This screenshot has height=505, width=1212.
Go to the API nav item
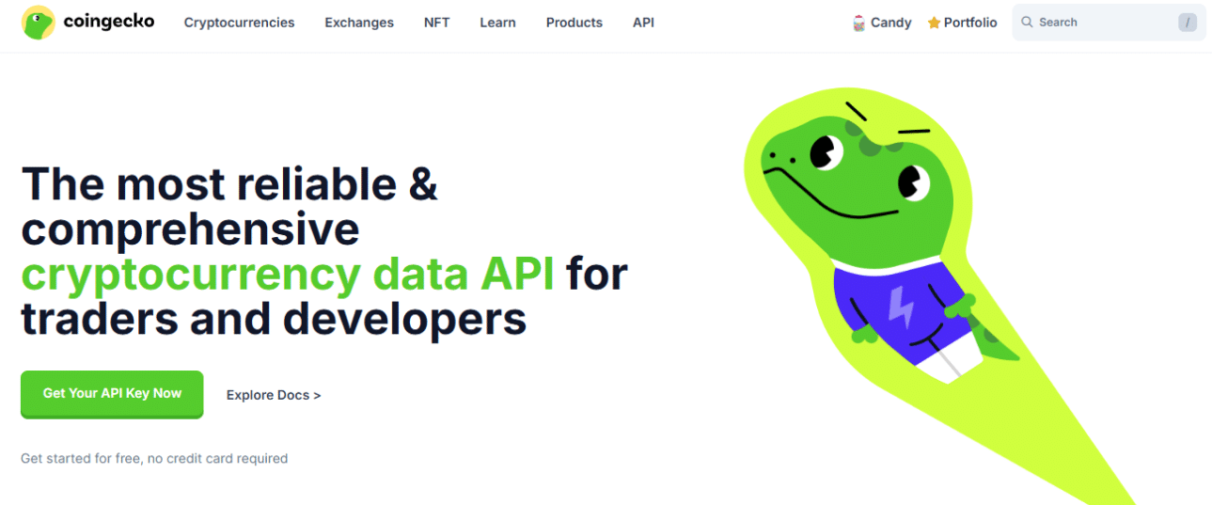[643, 23]
